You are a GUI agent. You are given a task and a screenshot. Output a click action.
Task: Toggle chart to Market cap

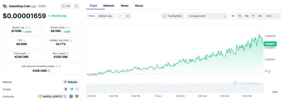coord(105,16)
